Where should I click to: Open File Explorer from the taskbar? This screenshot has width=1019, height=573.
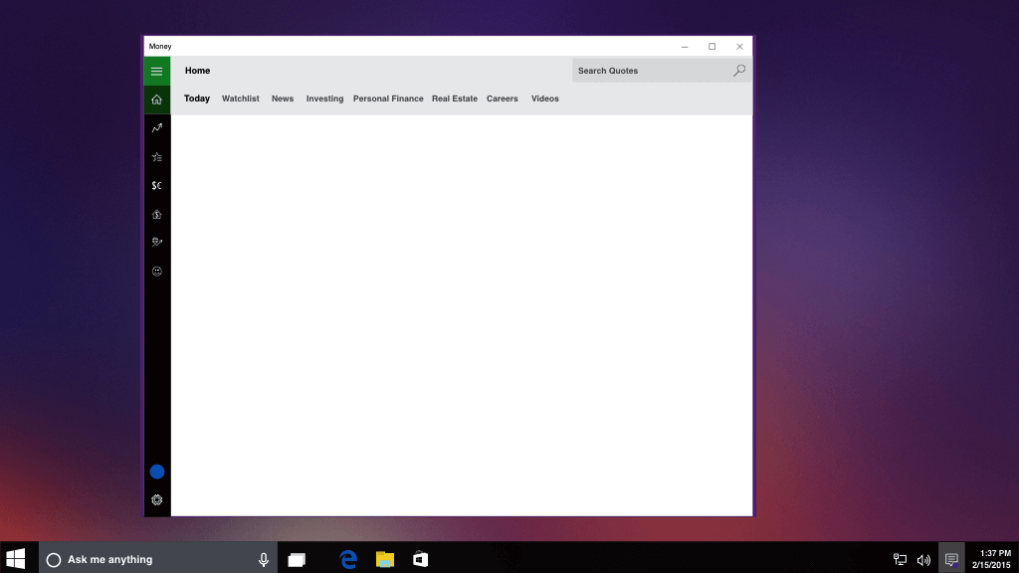pos(385,559)
